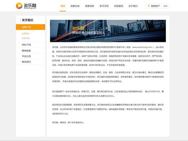
Task: Click the closing line 多乐融，弹指间 text
Action: click(68, 123)
